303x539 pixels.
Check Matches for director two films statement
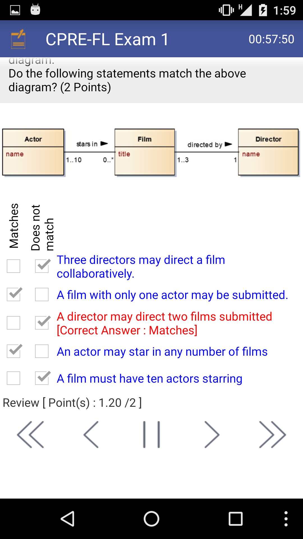[x=13, y=323]
